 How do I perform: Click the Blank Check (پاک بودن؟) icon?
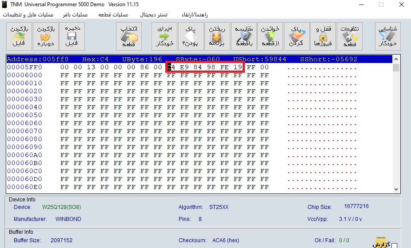[191, 36]
